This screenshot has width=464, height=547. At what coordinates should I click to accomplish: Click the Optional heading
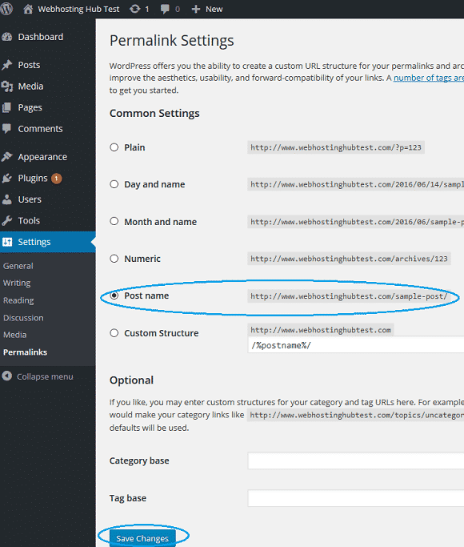(131, 380)
